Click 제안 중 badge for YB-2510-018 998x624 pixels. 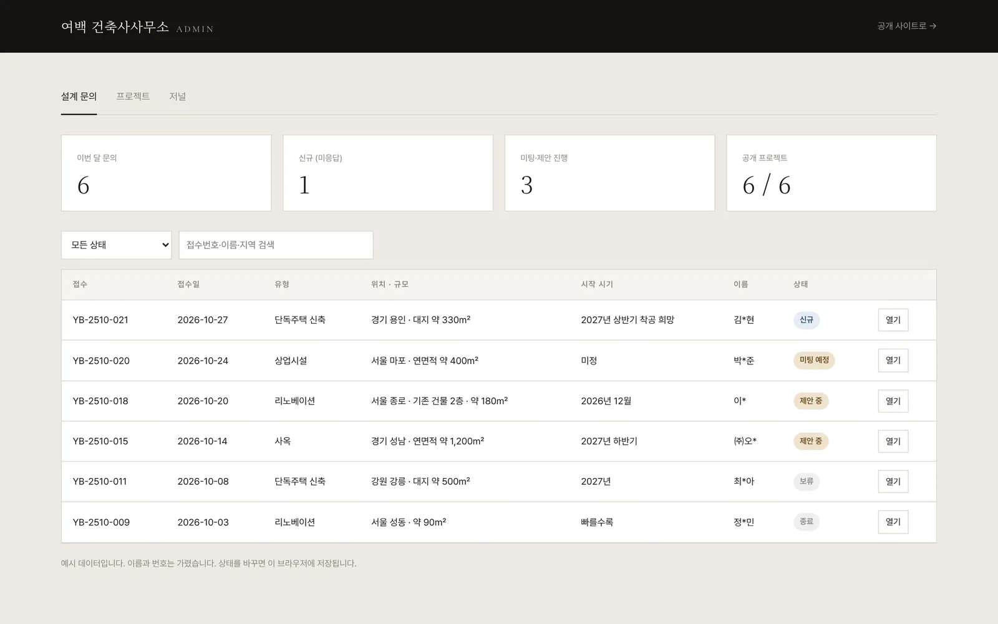[811, 401]
